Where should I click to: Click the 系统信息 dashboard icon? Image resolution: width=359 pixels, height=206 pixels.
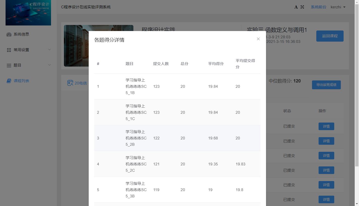point(9,35)
